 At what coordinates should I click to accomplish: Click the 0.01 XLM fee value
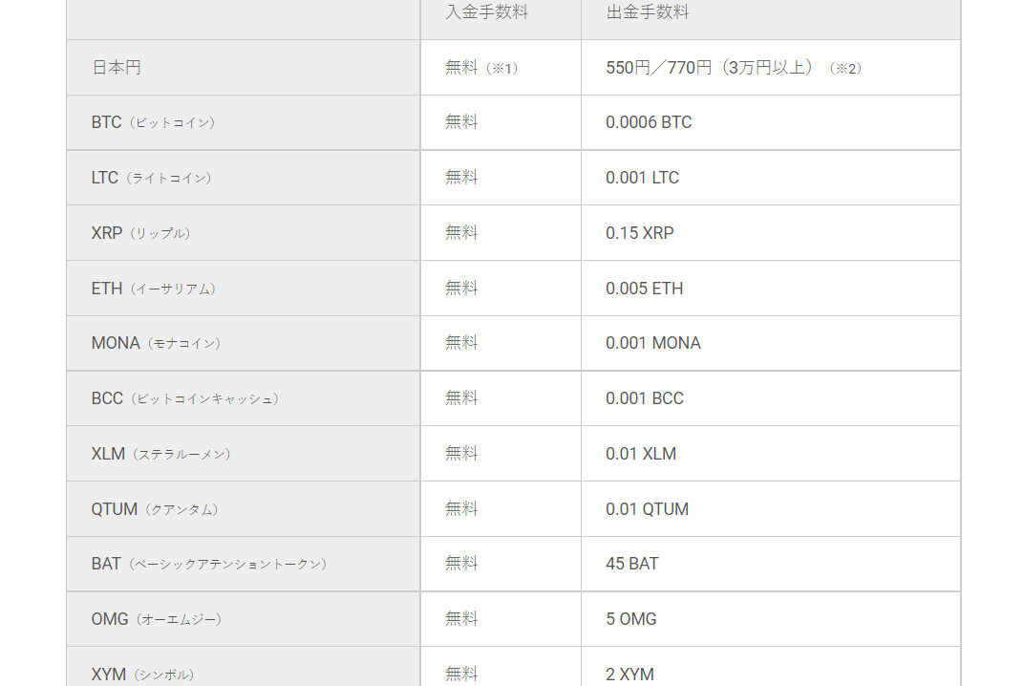641,454
